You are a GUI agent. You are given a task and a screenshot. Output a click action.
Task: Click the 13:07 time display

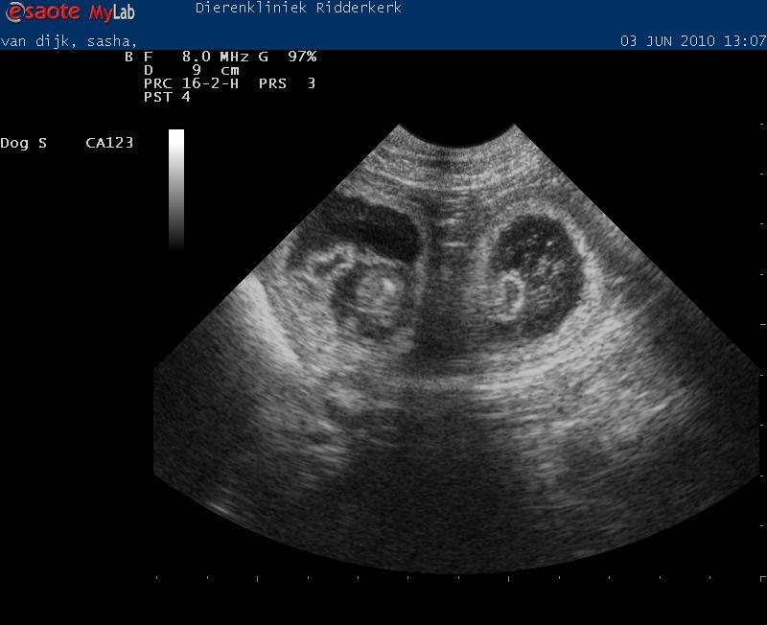747,41
